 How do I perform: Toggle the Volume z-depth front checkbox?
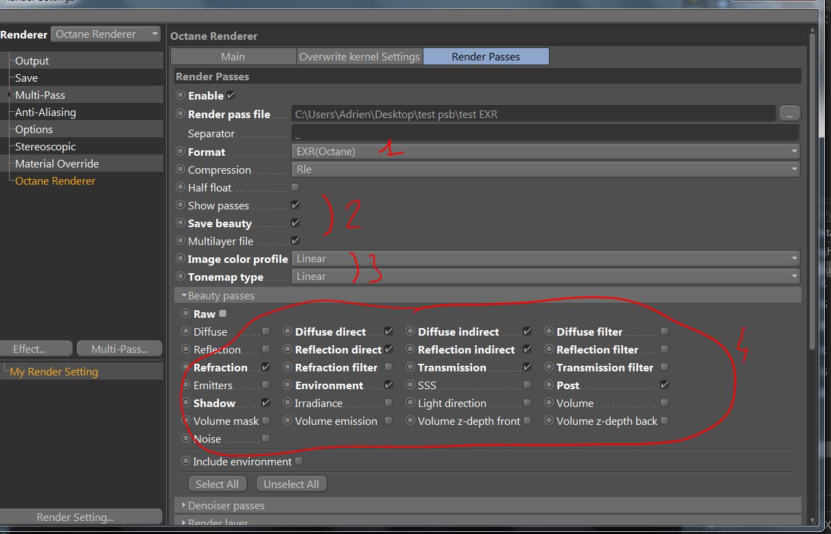point(527,420)
